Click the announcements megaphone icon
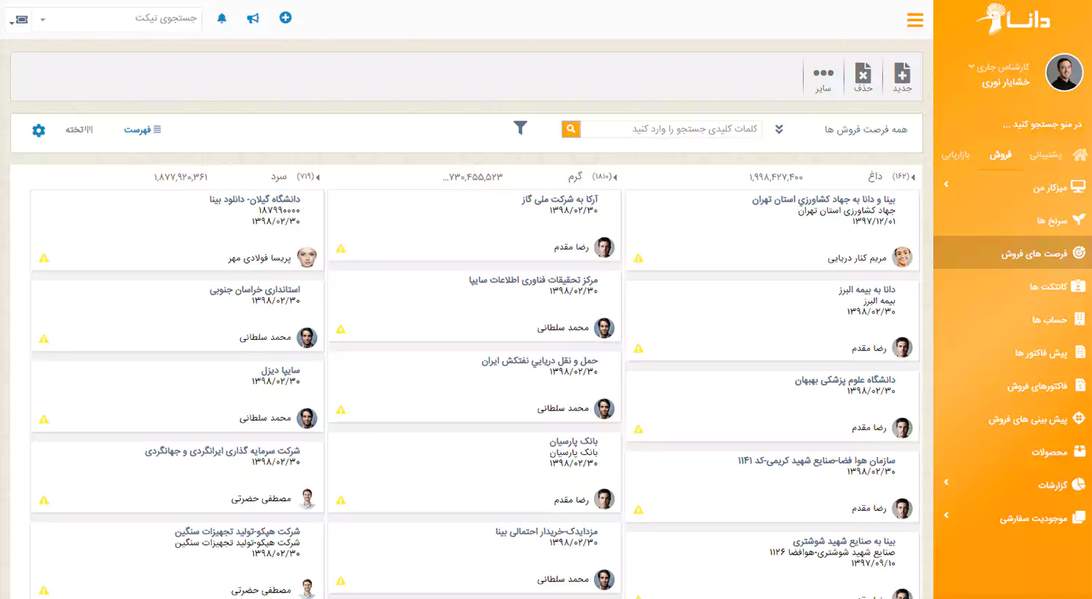1092x599 pixels. [253, 18]
